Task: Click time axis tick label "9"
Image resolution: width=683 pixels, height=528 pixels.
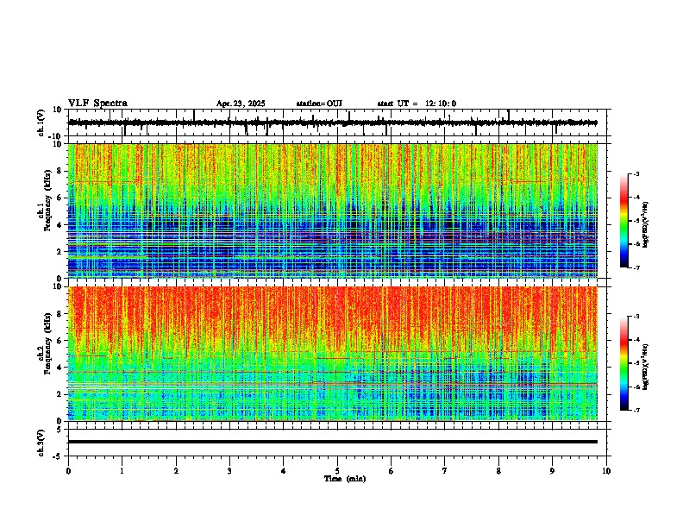Action: (552, 471)
